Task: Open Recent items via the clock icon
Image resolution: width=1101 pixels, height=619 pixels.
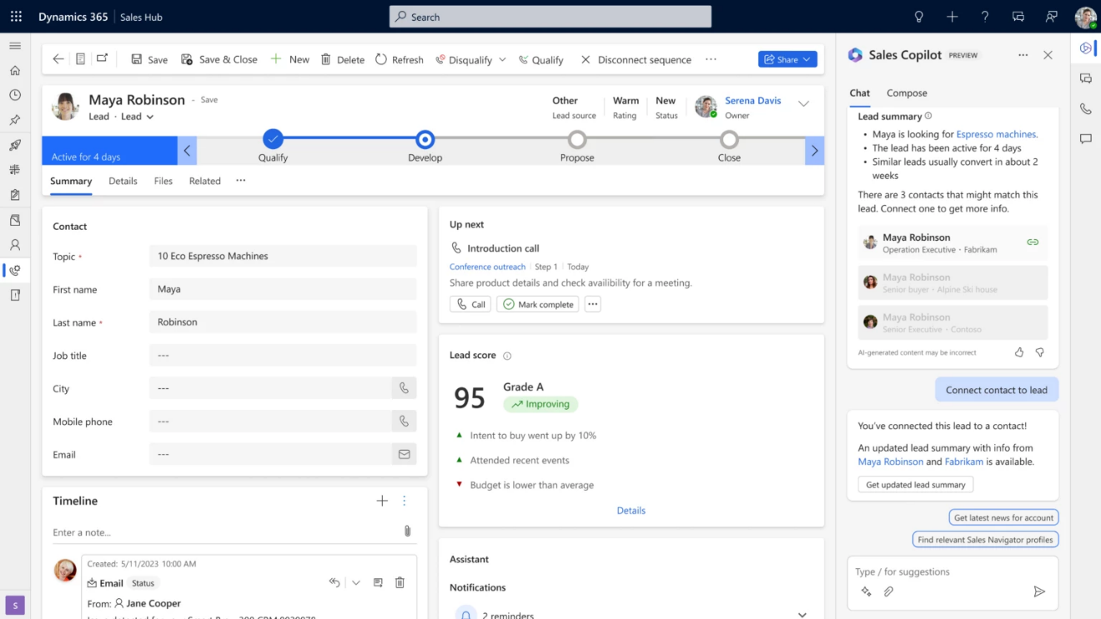Action: 15,95
